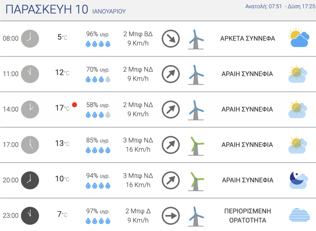Click the 96% υγρ. humidity value
The image size is (316, 231).
(x=98, y=34)
